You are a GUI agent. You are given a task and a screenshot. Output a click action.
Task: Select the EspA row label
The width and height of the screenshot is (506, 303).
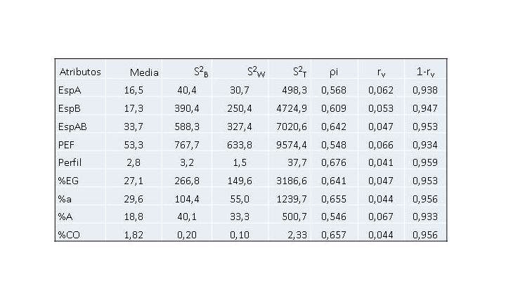pyautogui.click(x=70, y=90)
